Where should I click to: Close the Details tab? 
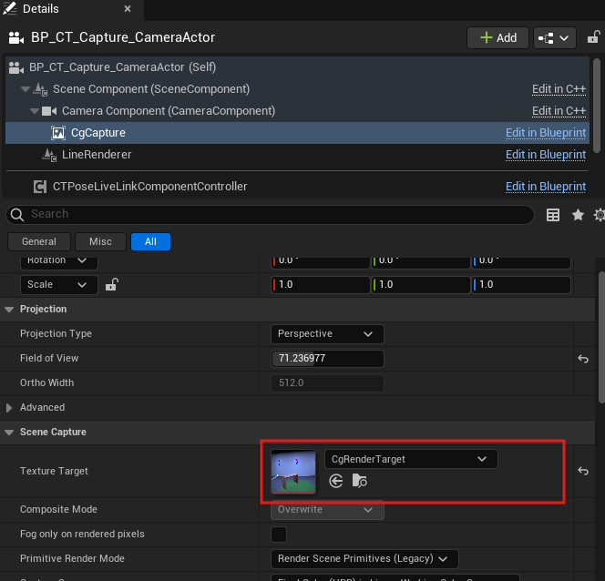tap(127, 9)
